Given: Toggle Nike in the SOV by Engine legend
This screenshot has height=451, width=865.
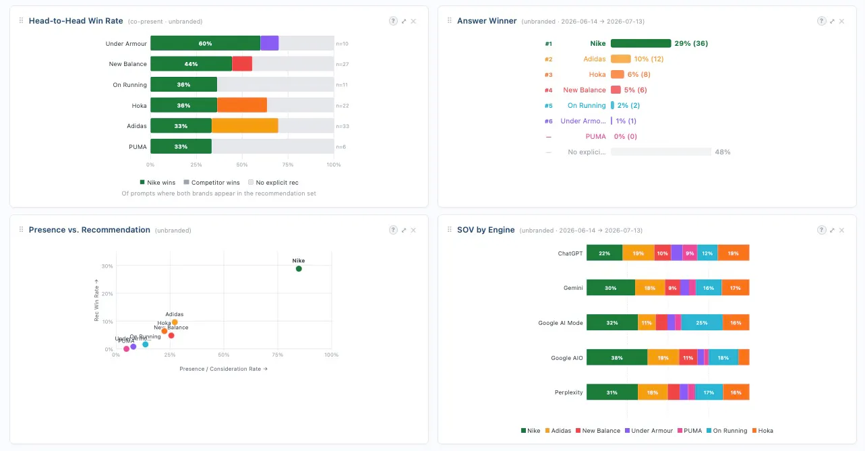Looking at the screenshot, I should pyautogui.click(x=531, y=430).
